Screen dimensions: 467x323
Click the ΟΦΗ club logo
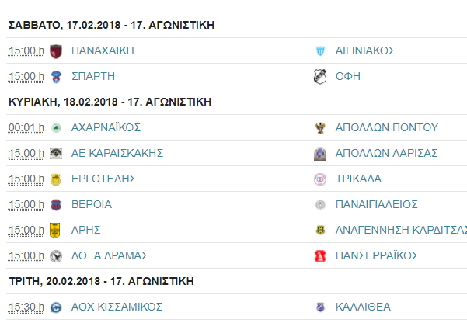coord(320,77)
